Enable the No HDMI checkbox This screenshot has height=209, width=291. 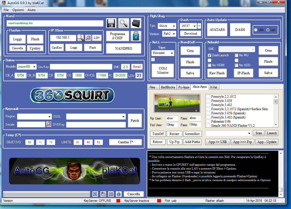coord(210,65)
